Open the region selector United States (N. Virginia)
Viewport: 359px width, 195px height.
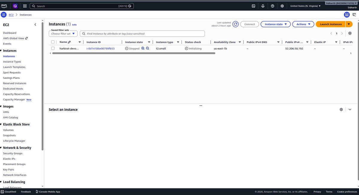pos(305,6)
